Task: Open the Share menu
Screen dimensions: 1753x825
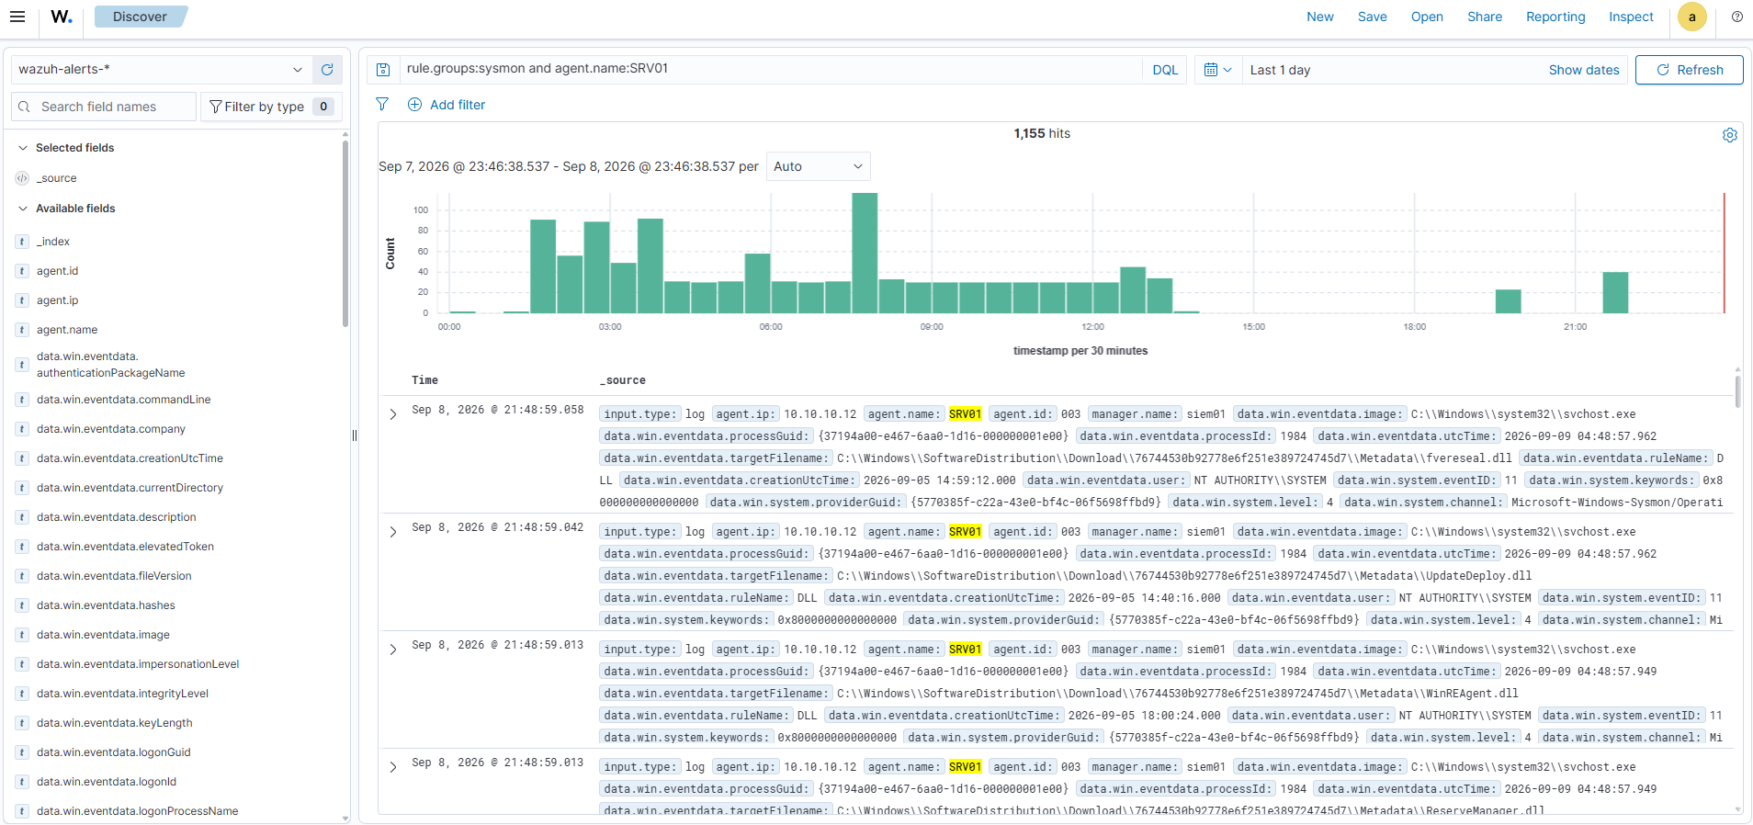Action: pyautogui.click(x=1485, y=17)
